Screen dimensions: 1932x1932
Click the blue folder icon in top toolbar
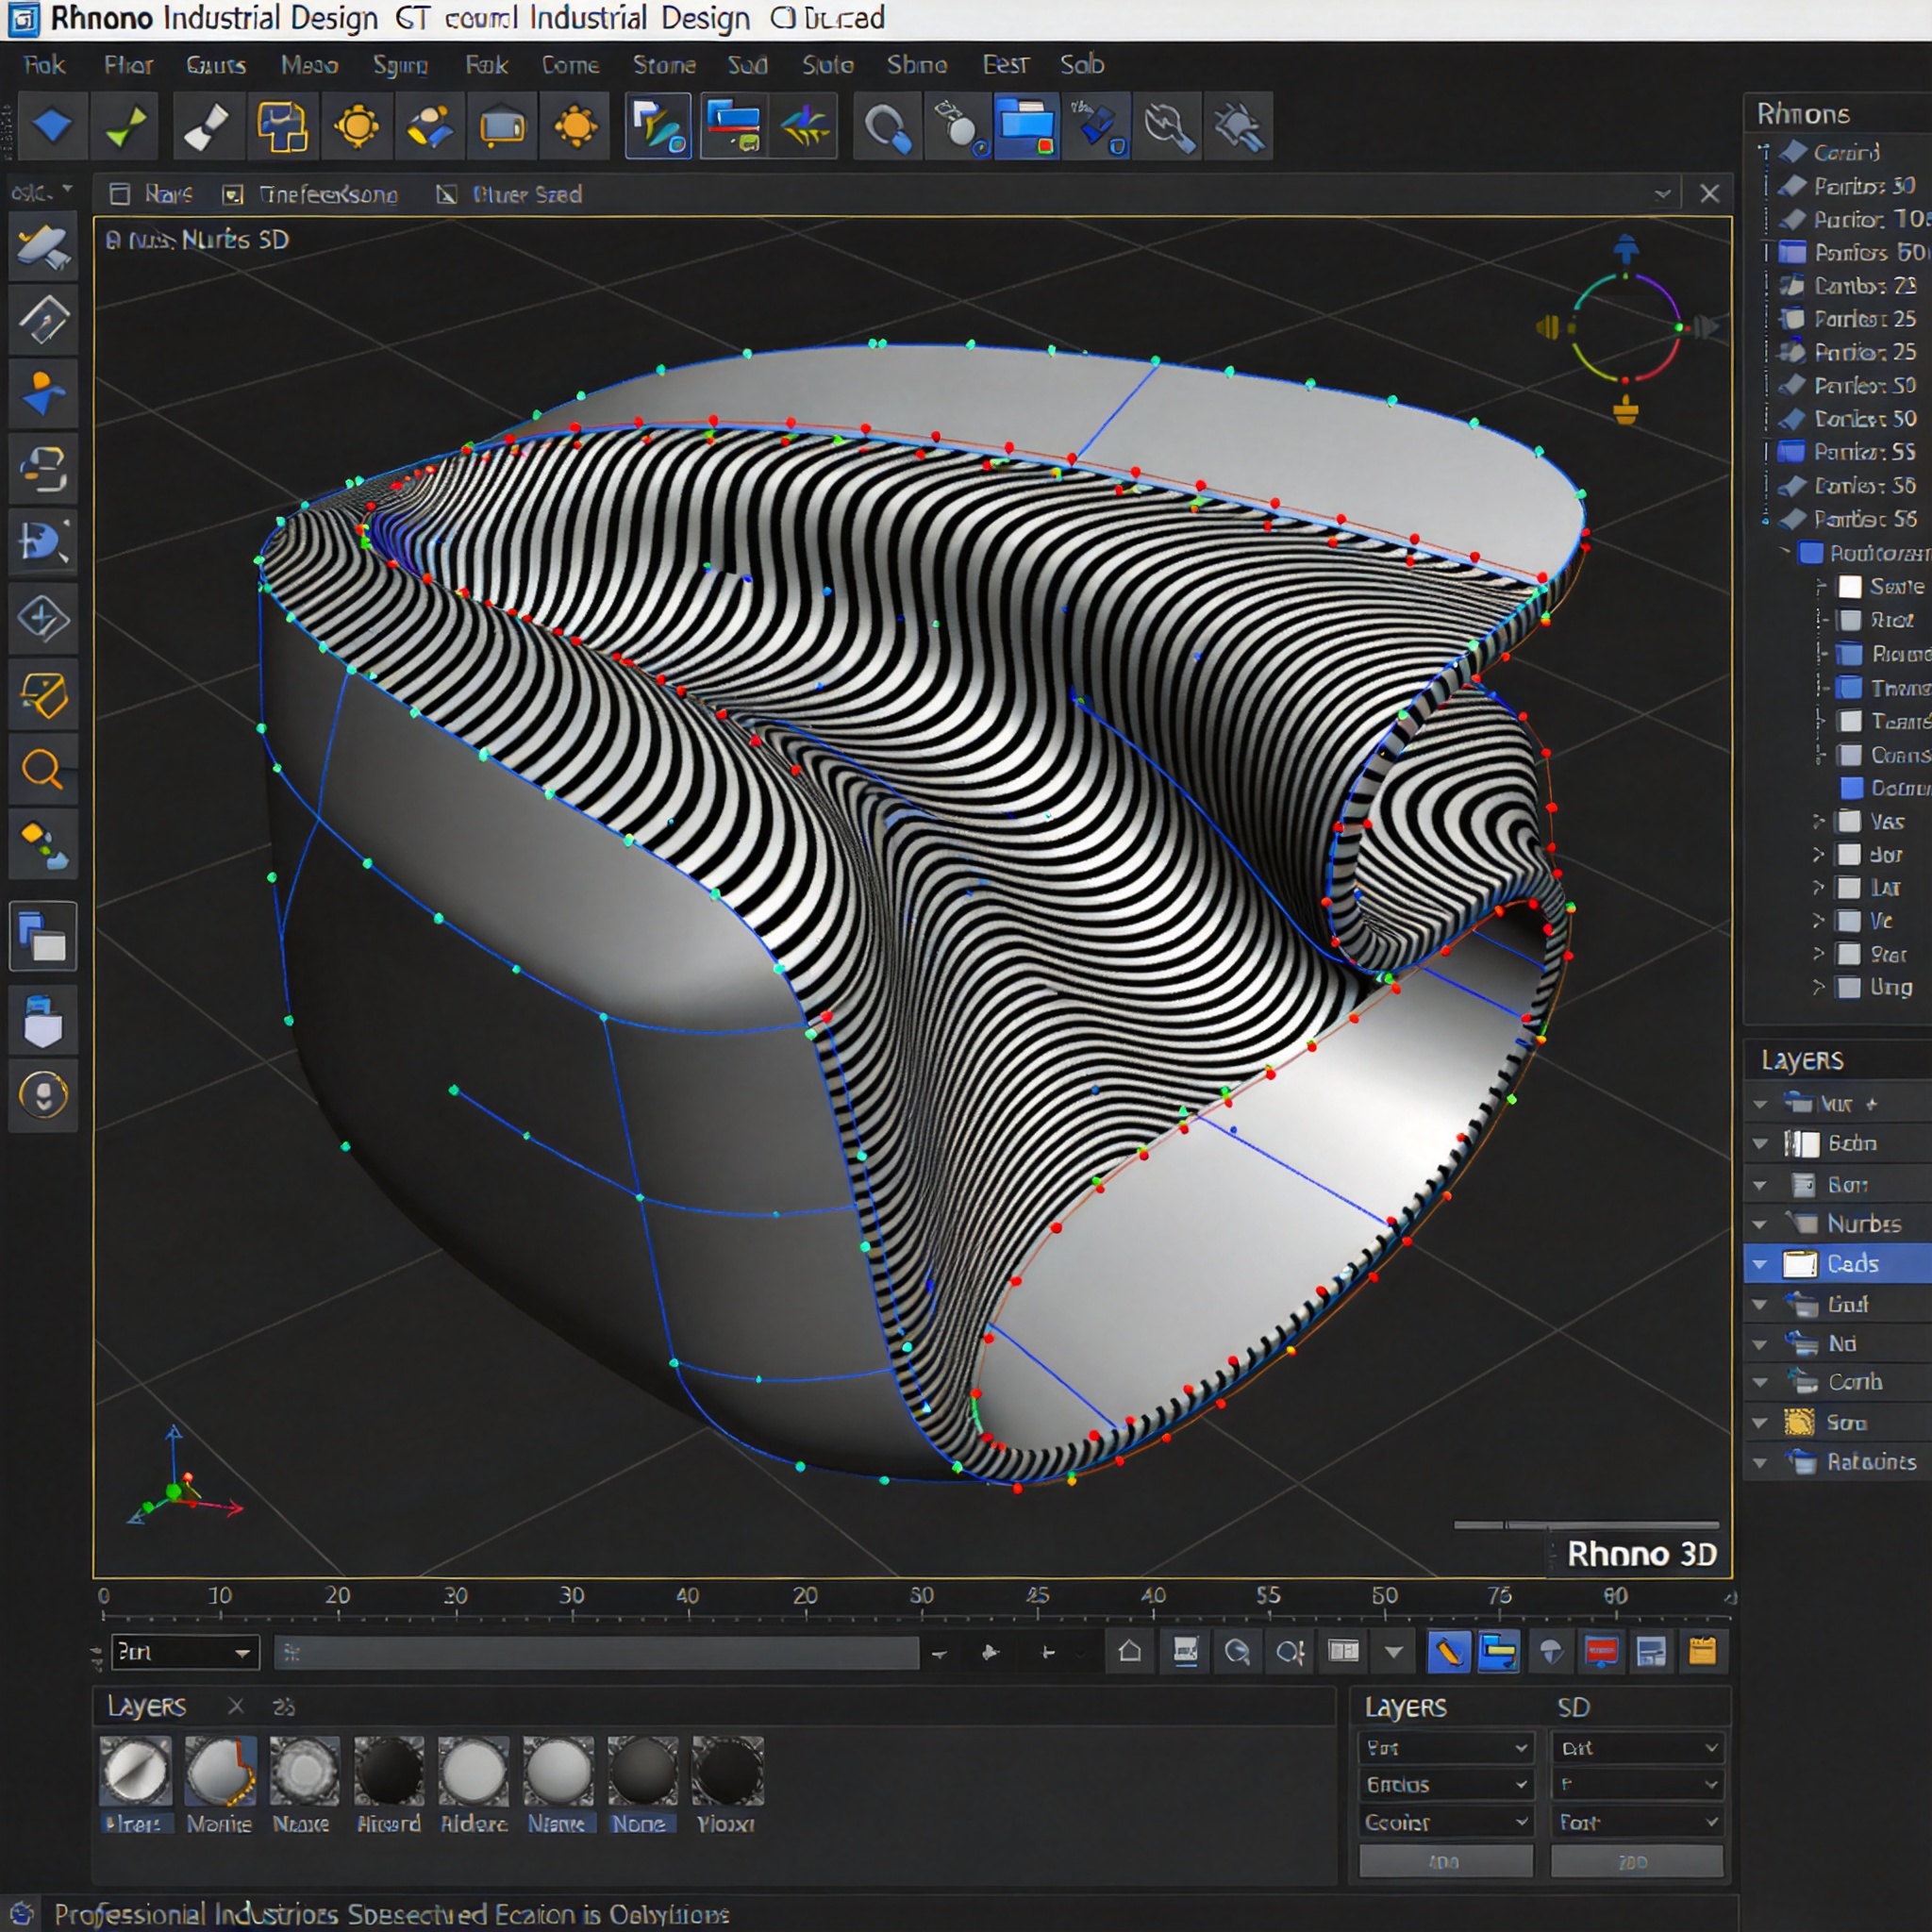tap(1027, 127)
